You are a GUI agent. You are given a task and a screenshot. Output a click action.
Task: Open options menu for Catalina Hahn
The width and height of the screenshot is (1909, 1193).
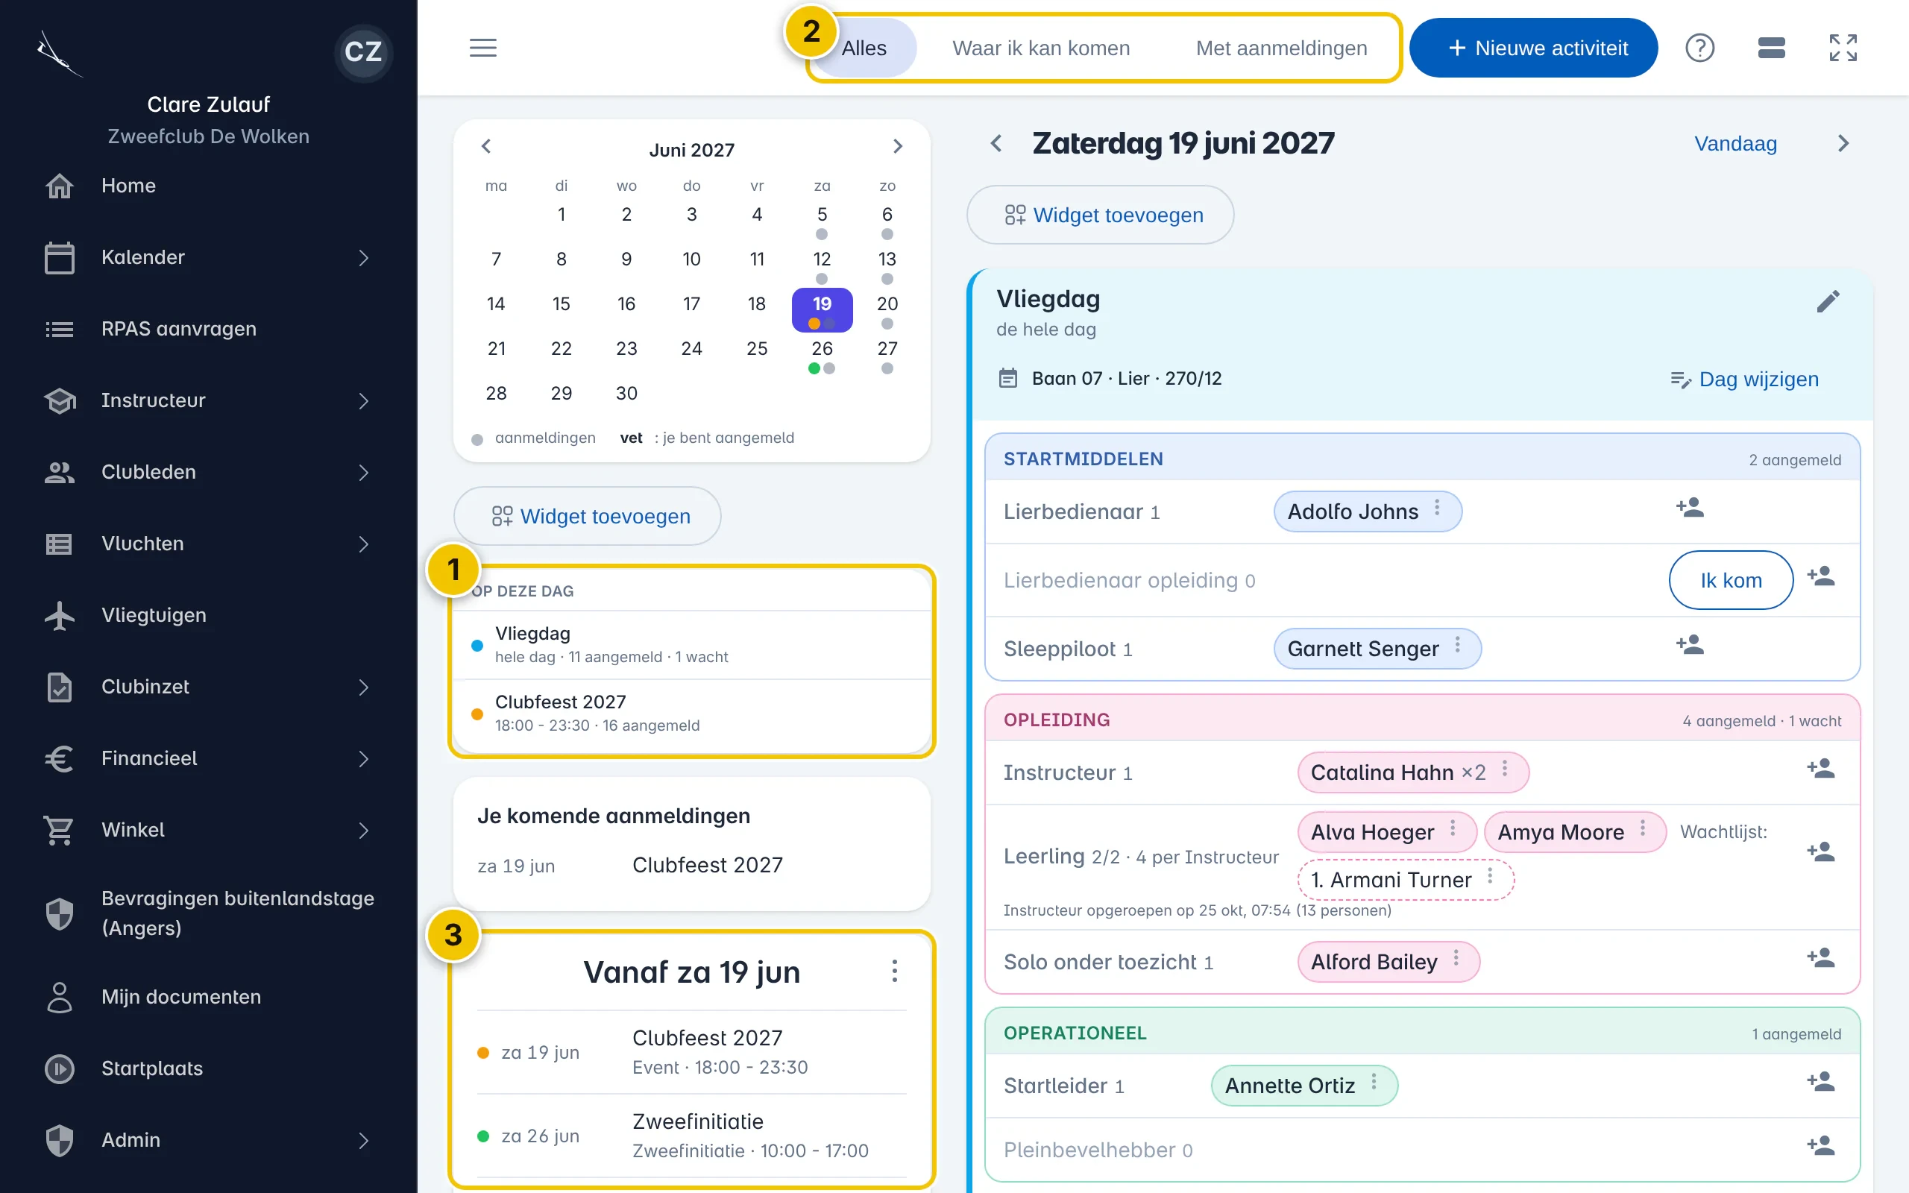click(x=1504, y=769)
